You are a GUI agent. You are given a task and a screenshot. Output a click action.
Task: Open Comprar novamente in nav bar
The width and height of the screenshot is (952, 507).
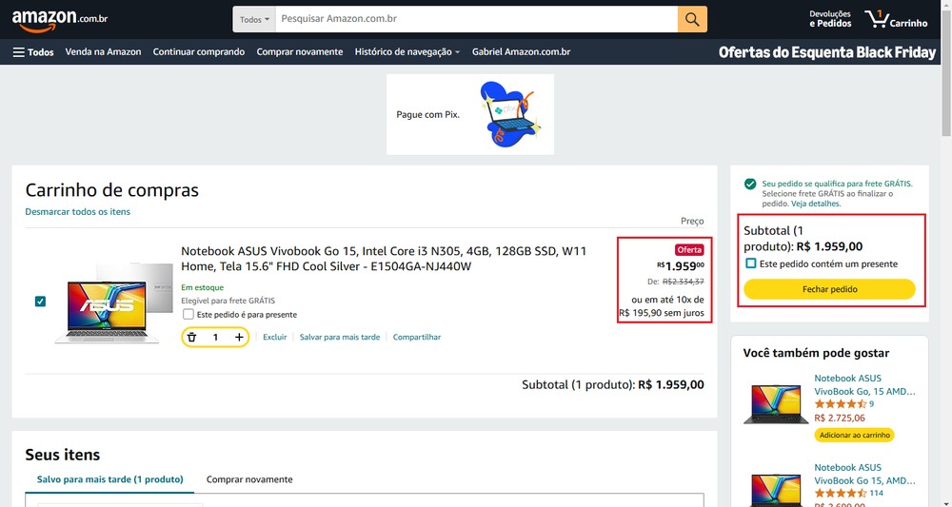click(x=299, y=52)
